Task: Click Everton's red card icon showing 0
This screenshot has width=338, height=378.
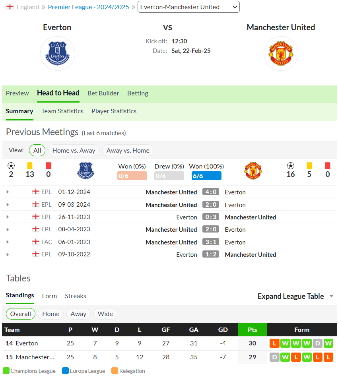Action: (49, 166)
